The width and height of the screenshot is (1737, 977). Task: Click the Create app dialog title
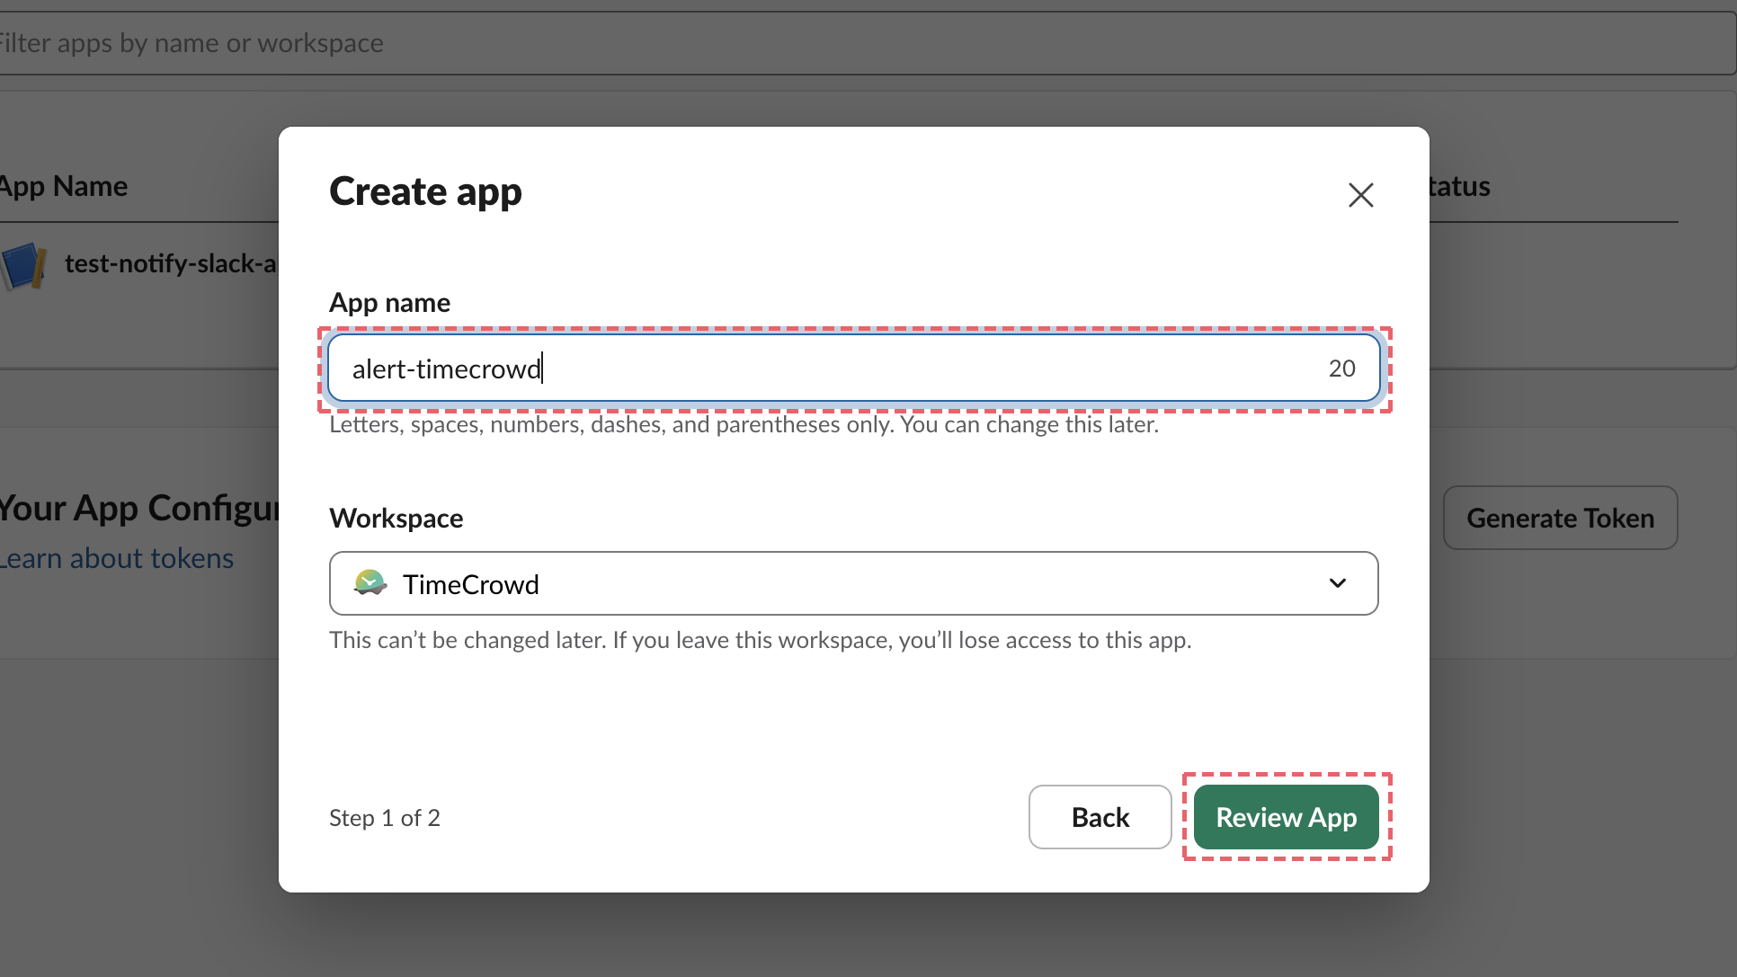pyautogui.click(x=425, y=192)
